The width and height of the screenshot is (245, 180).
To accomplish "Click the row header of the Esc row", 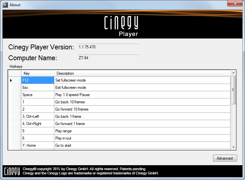I will (x=14, y=88).
